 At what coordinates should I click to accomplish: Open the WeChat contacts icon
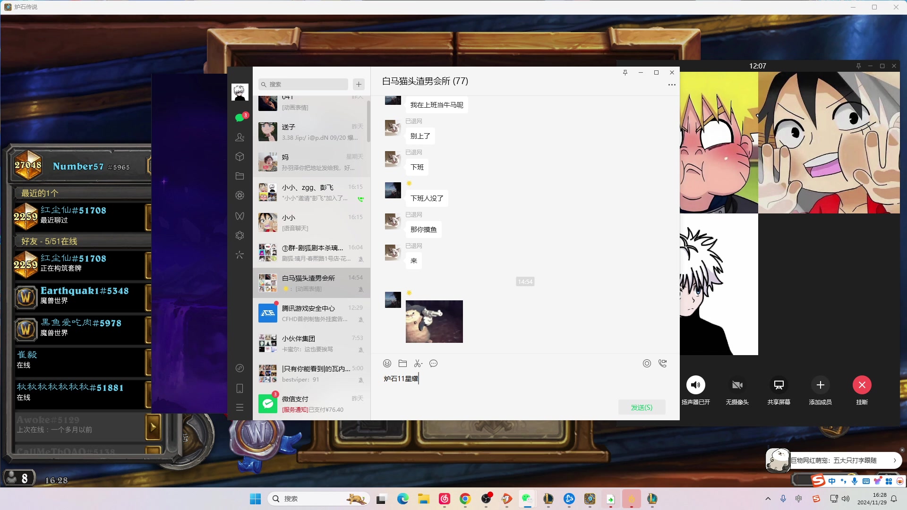[240, 137]
